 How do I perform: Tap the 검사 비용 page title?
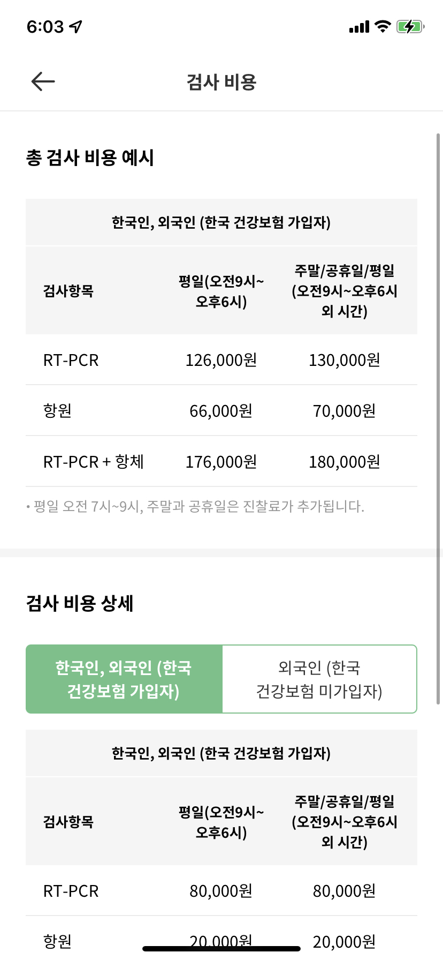(x=222, y=82)
